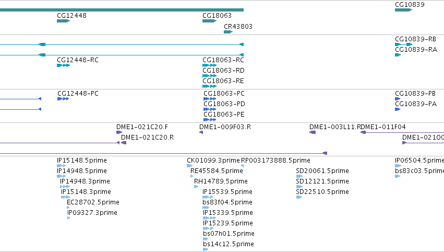Click the CR43803 gene feature arrow
Screen dimensions: 444x252
228,32
